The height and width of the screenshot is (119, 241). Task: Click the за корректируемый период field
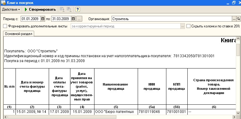pyautogui.click(x=126, y=26)
